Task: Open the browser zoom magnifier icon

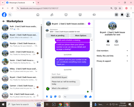Action: click(111, 8)
